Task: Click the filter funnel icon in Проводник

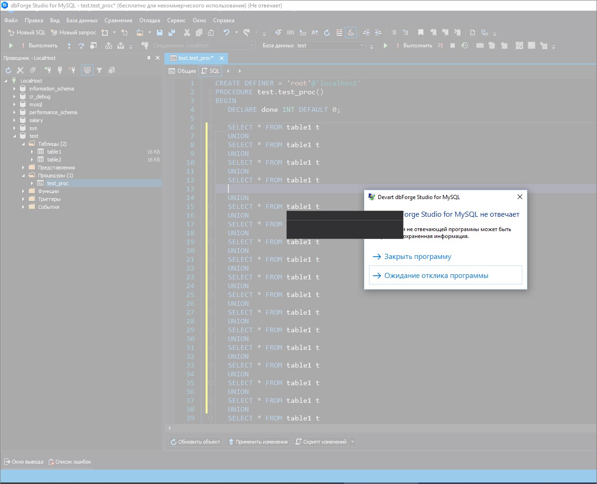Action: 99,70
